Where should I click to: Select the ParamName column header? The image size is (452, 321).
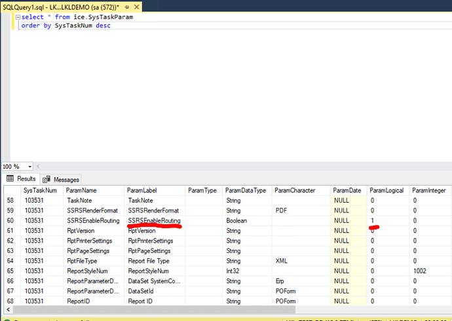click(94, 190)
